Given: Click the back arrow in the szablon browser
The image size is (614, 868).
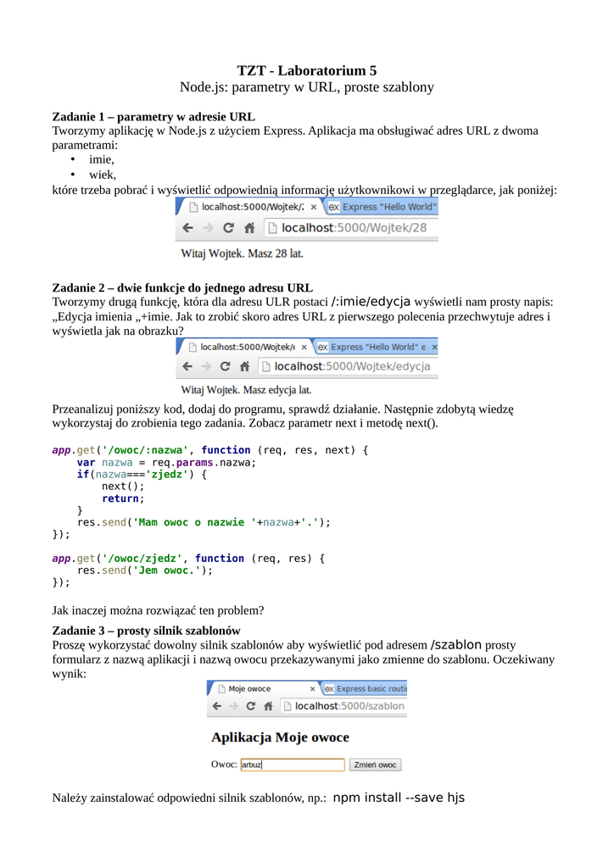Looking at the screenshot, I should 216,706.
